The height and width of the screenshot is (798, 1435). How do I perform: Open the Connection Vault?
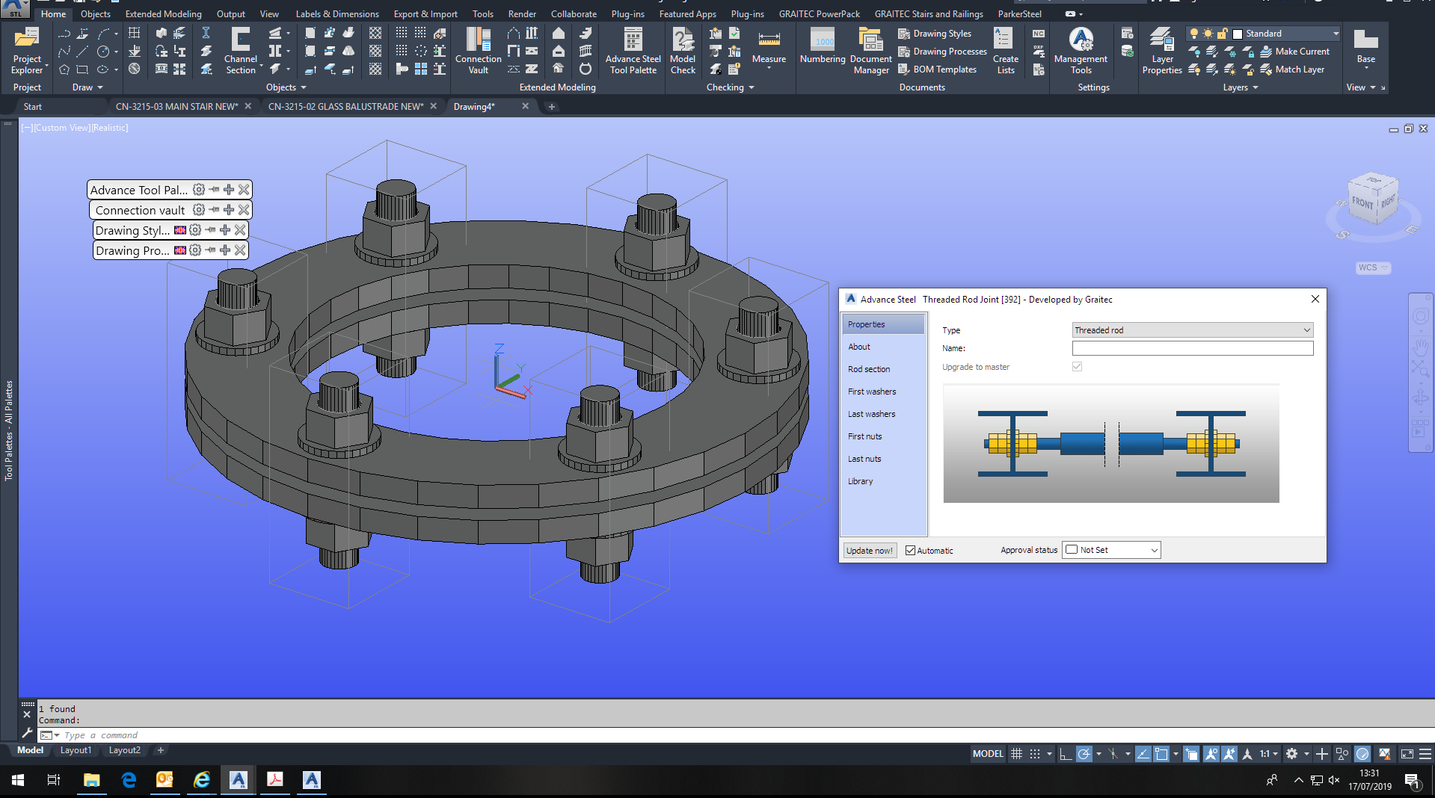click(x=478, y=50)
